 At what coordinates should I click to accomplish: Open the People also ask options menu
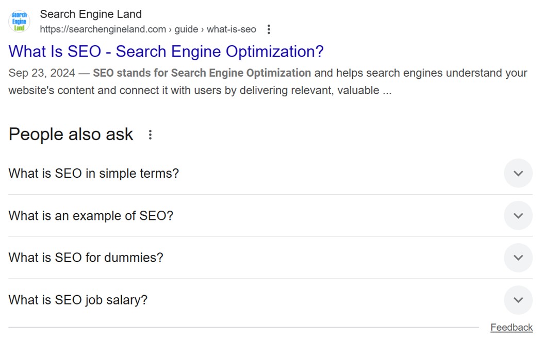pos(150,134)
